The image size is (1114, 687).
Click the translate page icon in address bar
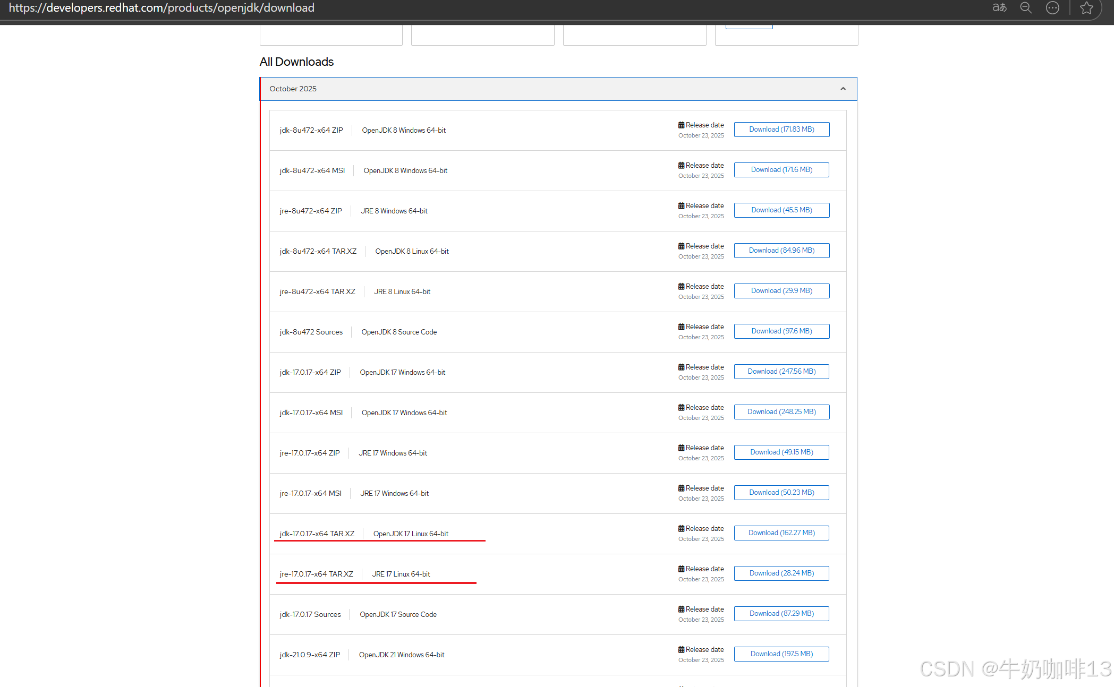pos(999,7)
